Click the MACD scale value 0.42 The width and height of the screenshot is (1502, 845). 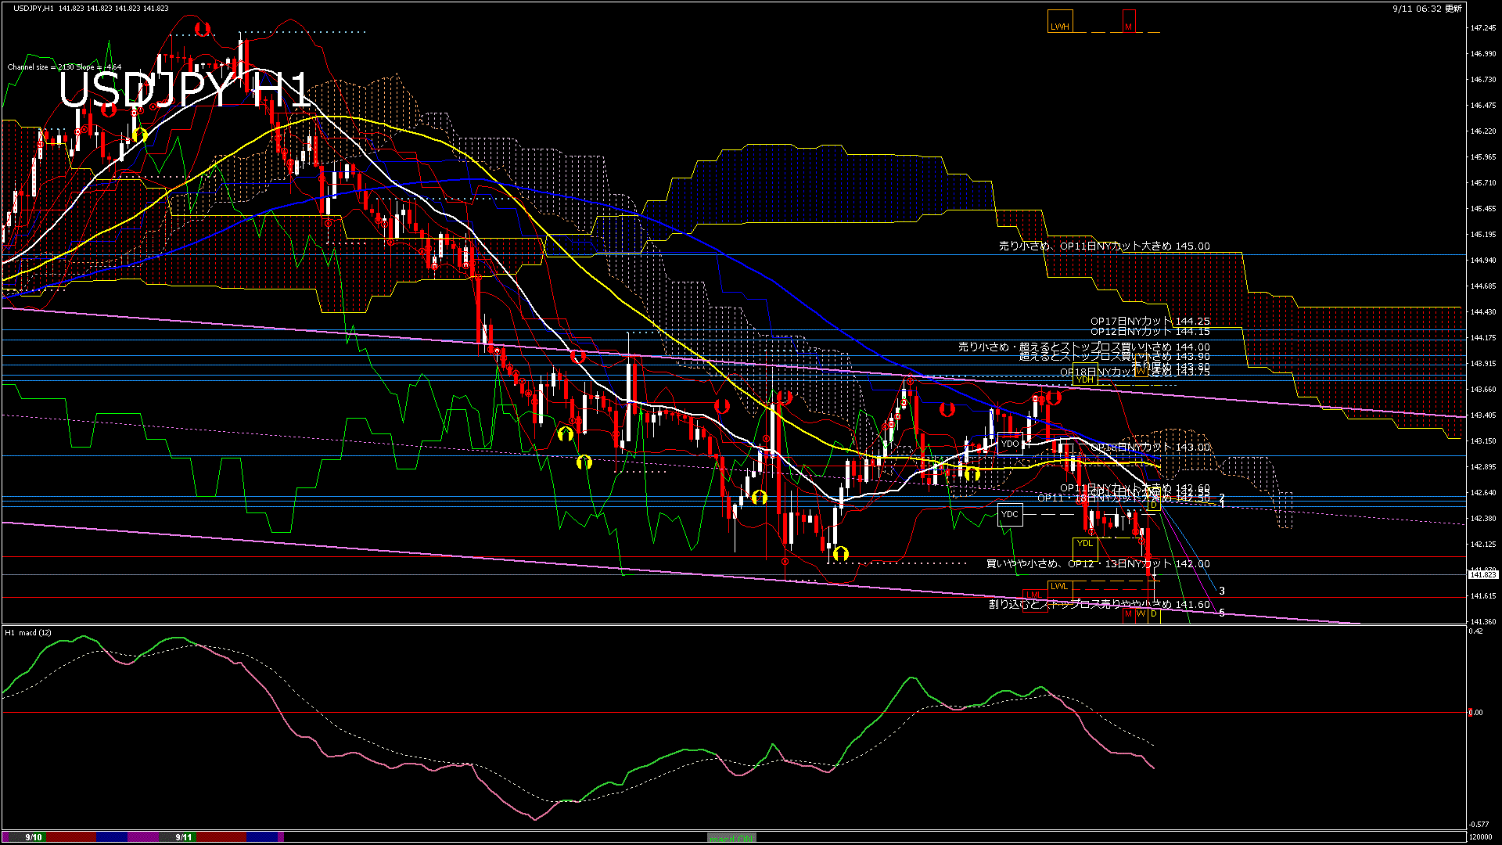pyautogui.click(x=1476, y=631)
